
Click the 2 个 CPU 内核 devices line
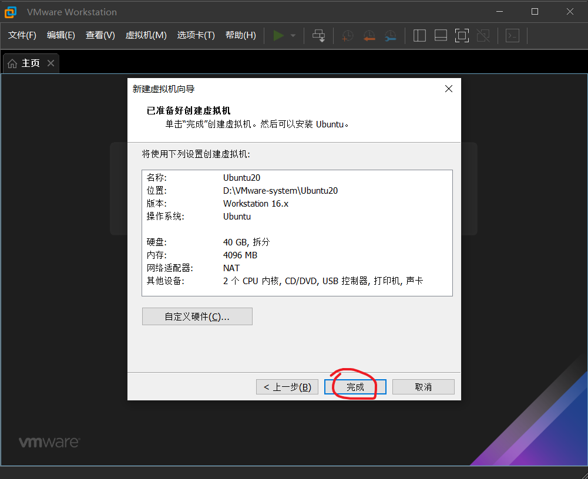[x=323, y=281]
